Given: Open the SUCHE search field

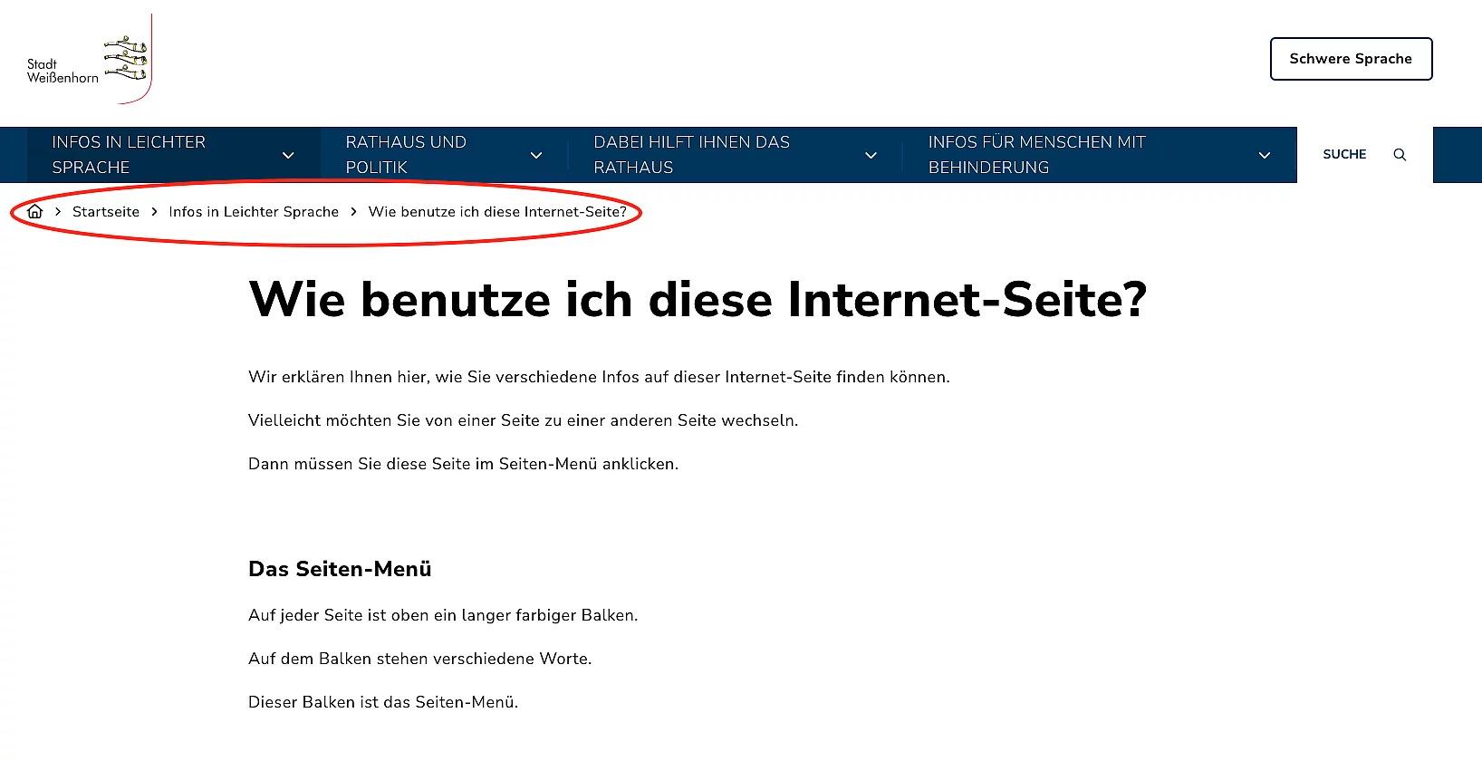Looking at the screenshot, I should (1344, 155).
